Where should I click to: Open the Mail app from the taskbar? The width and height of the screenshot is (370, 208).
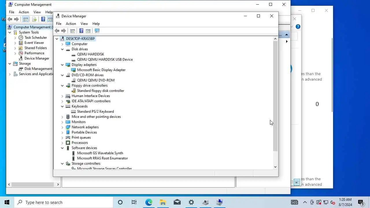click(x=177, y=202)
